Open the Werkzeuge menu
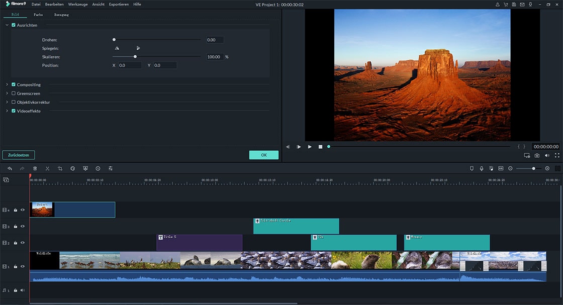Viewport: 563px width, 305px height. 77,5
